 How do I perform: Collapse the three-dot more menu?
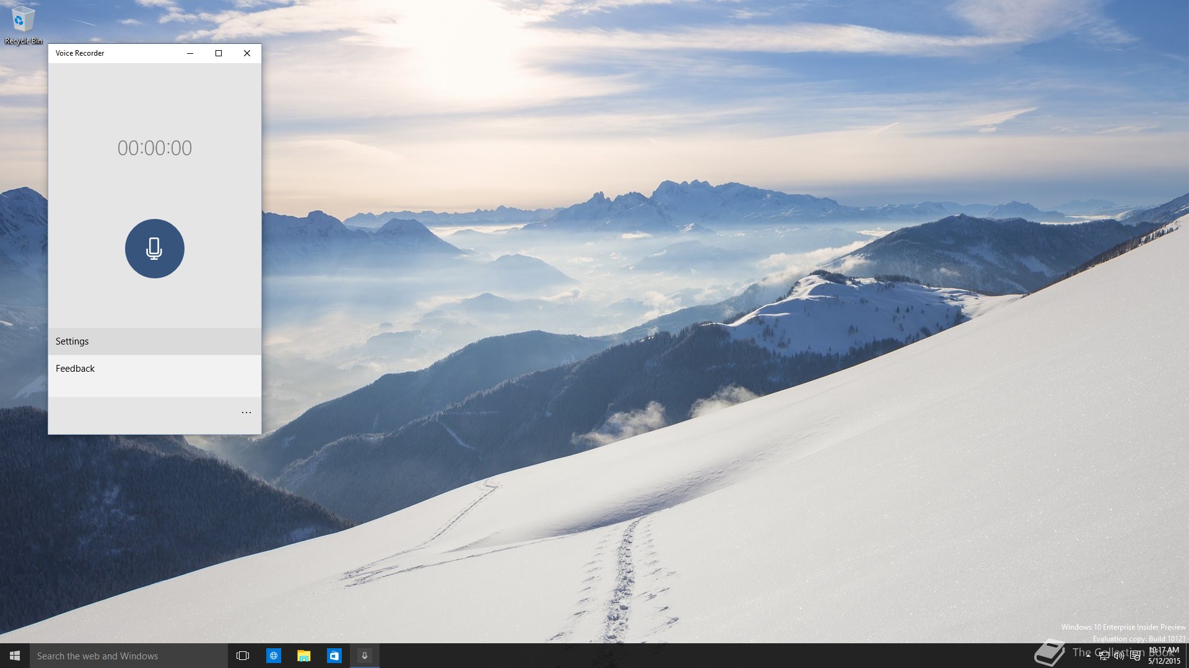[x=246, y=413]
